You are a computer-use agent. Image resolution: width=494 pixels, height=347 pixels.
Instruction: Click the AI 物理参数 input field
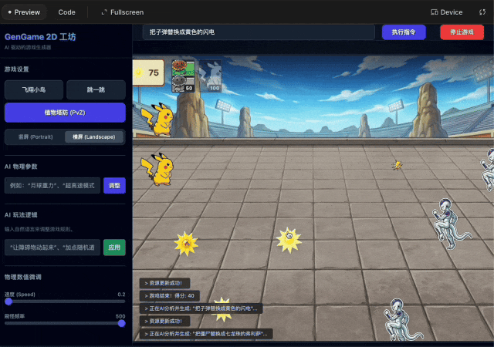pyautogui.click(x=52, y=186)
